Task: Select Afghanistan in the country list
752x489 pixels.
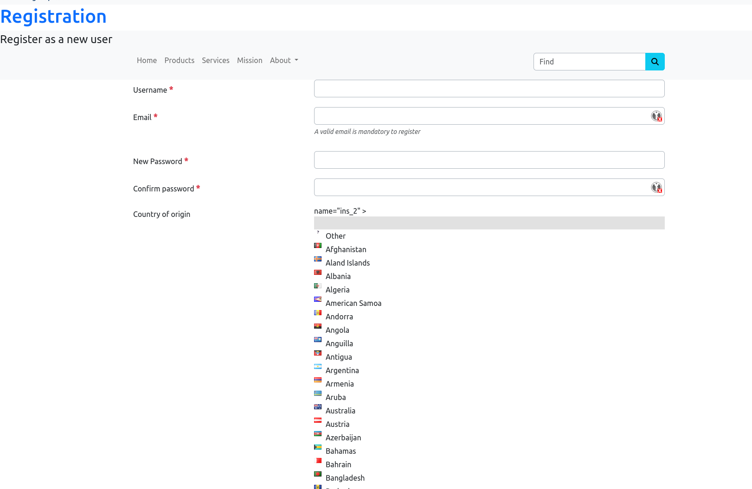Action: (346, 249)
